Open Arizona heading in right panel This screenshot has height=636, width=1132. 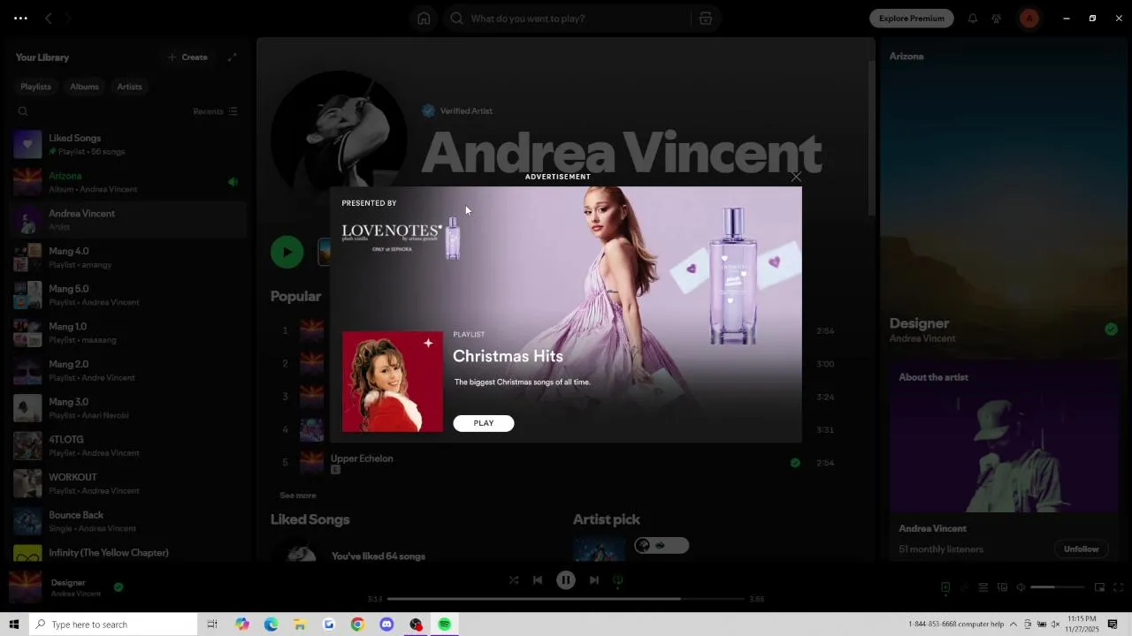coord(906,57)
